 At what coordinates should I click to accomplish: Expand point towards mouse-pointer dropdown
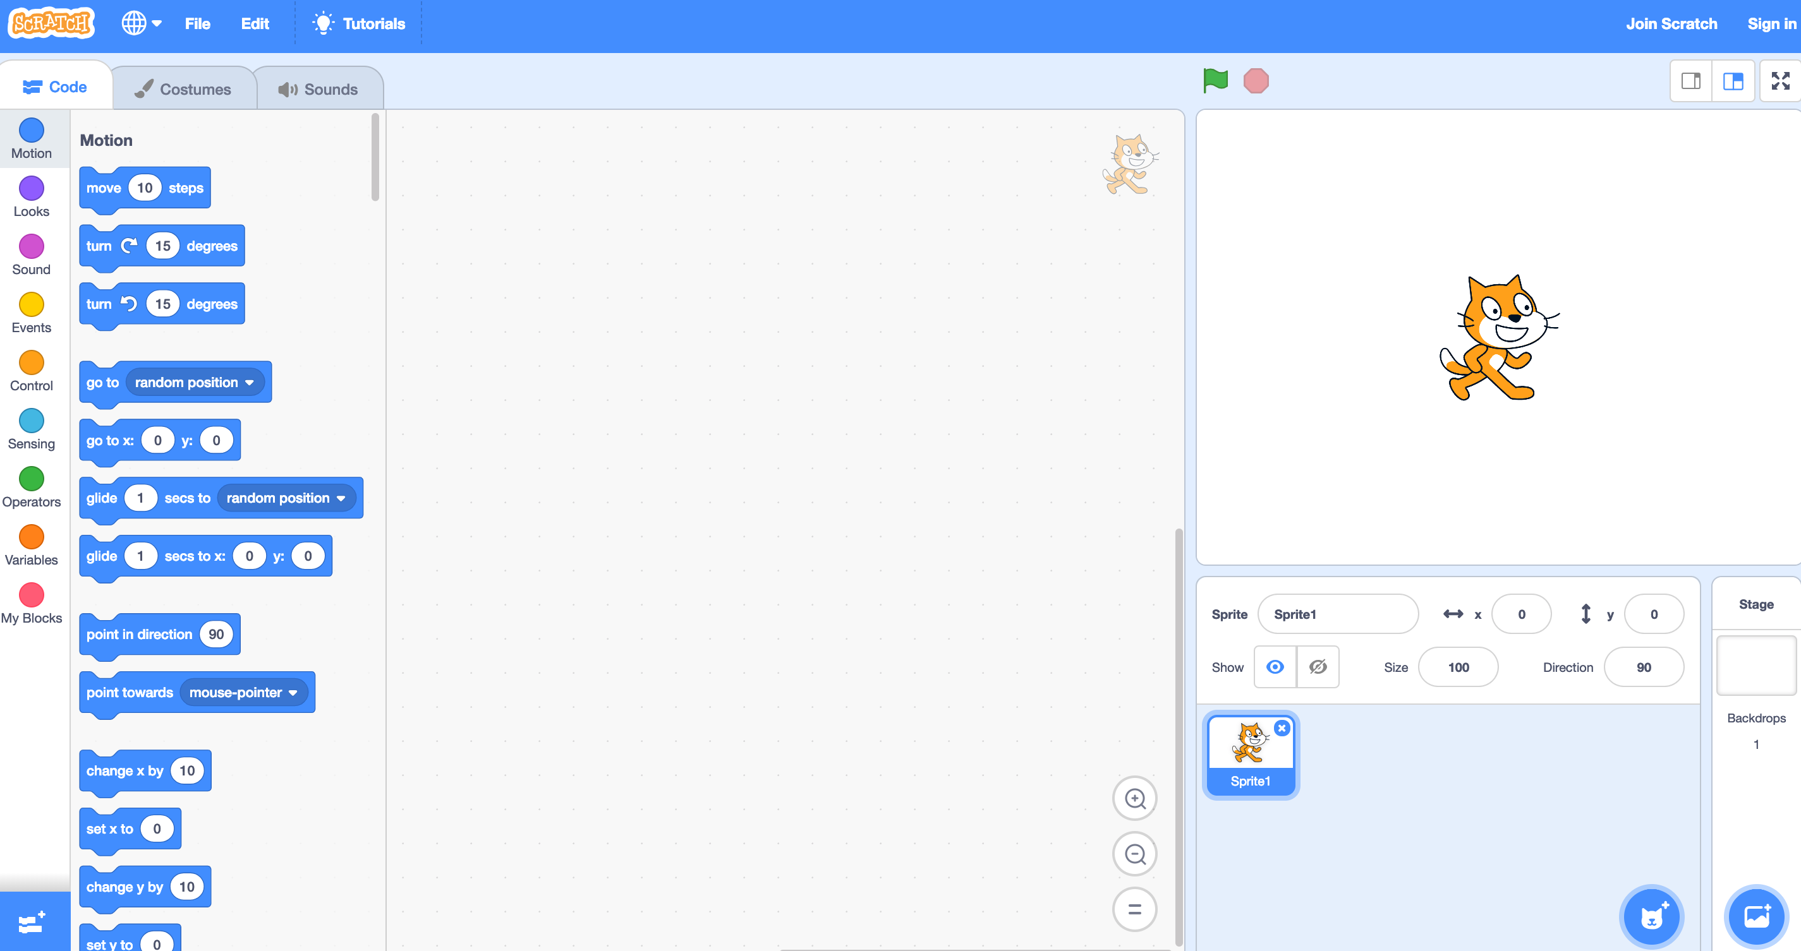pos(293,693)
